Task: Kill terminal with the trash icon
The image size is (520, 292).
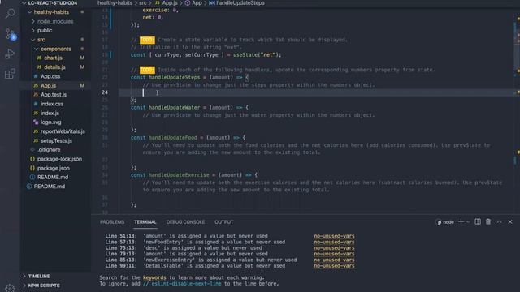Action: point(488,221)
